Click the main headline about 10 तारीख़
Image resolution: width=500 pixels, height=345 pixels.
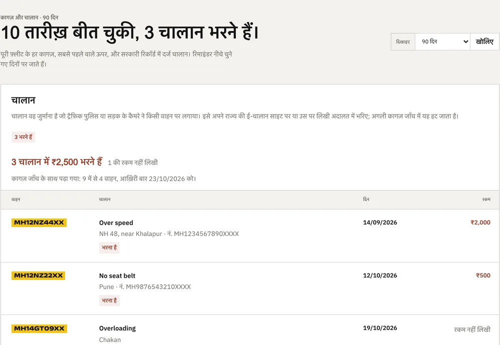(129, 32)
